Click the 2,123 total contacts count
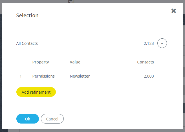Image resolution: width=185 pixels, height=132 pixels. coord(149,43)
